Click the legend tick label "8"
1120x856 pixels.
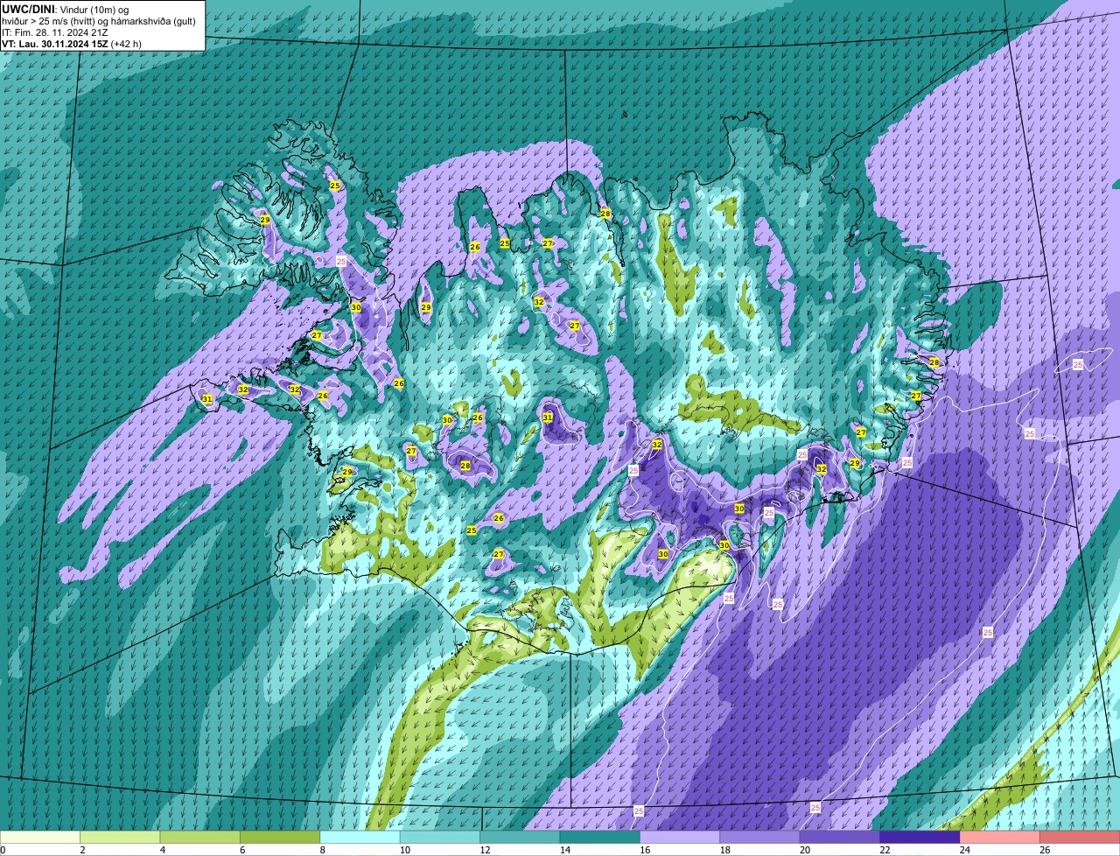click(321, 850)
